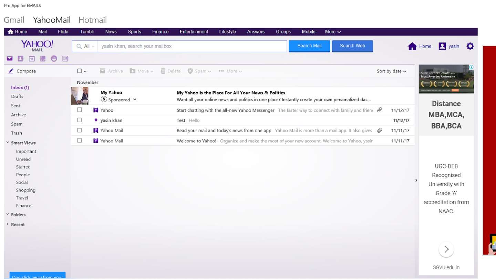Open the Sent folder
496x279 pixels.
pyautogui.click(x=15, y=106)
